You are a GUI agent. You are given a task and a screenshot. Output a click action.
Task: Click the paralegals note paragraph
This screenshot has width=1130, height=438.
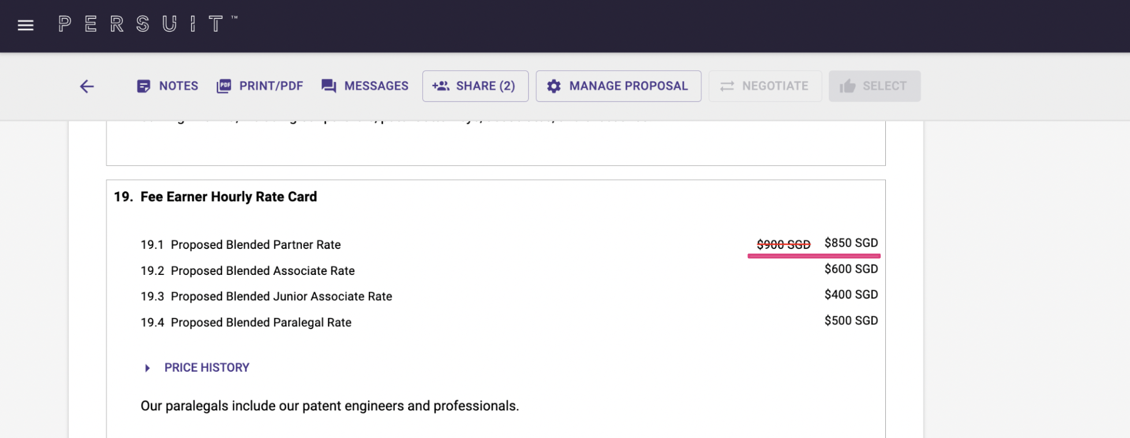coord(330,406)
